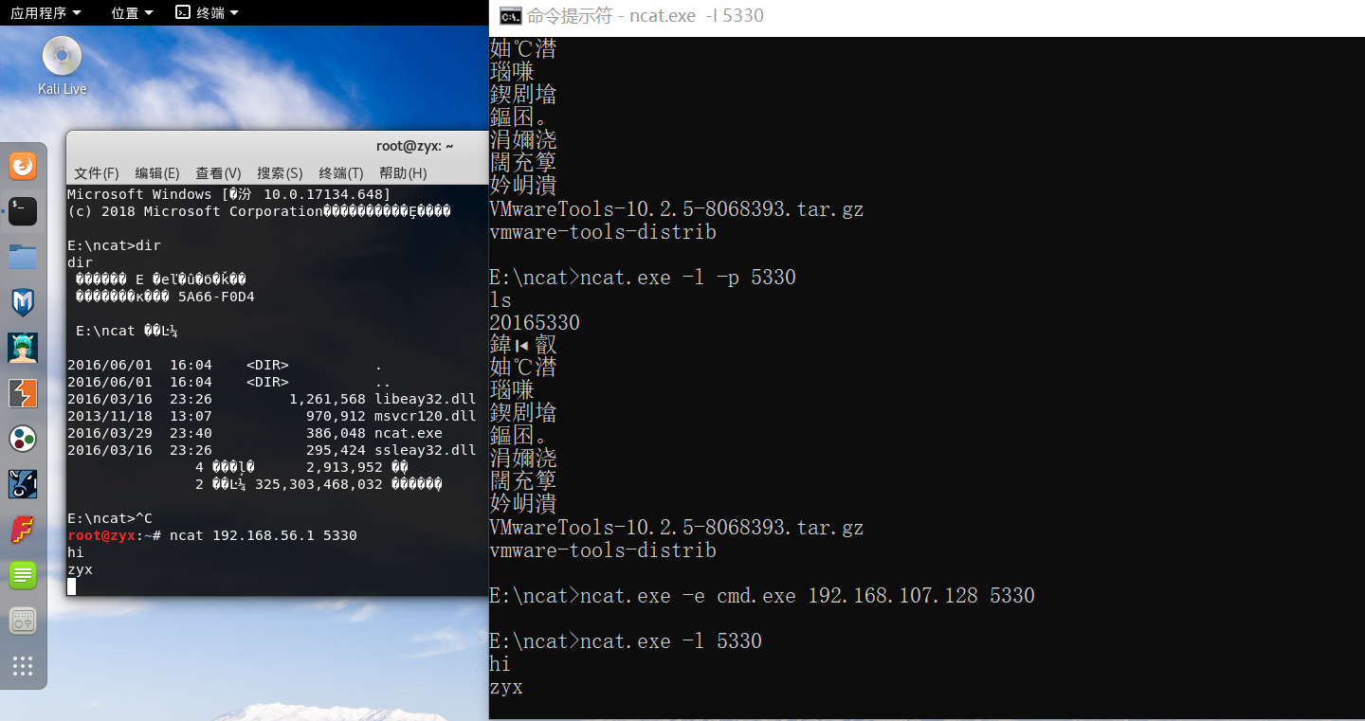Open terminal 编辑(E) menu
1365x721 pixels.
coord(157,173)
